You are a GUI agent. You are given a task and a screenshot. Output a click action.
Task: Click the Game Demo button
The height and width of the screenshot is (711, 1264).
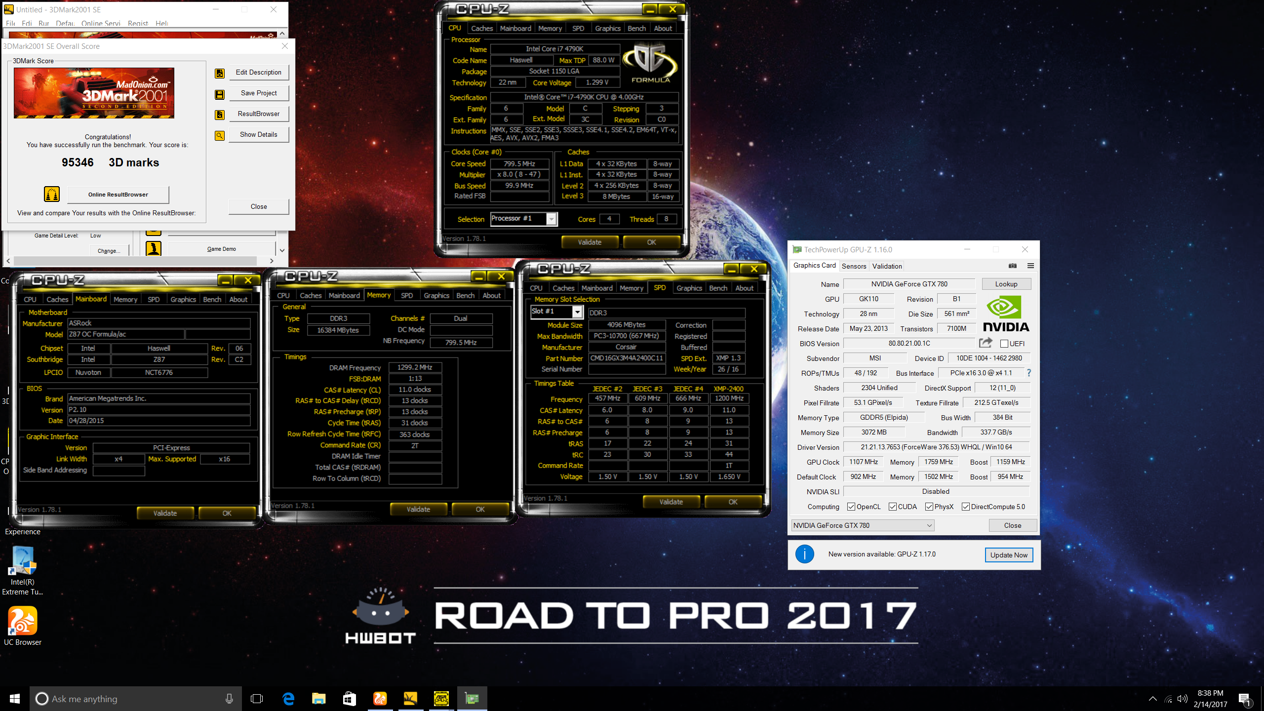[221, 249]
